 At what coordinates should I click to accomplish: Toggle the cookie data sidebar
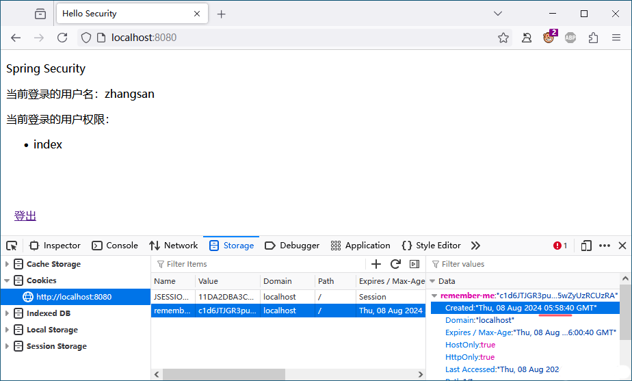(414, 264)
